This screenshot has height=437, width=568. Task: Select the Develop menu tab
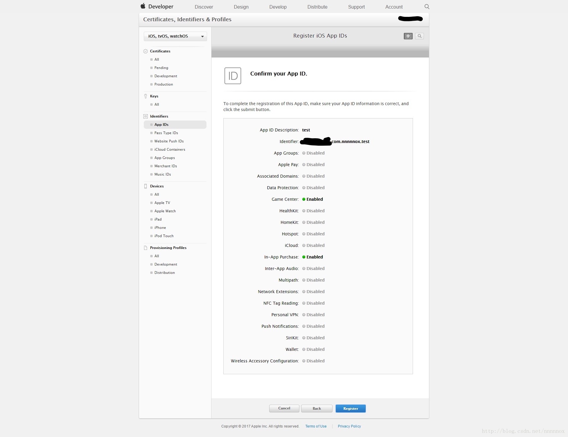click(x=278, y=7)
